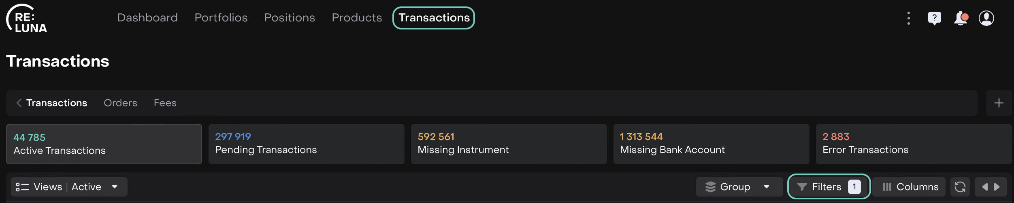Screen dimensions: 1014x203
Task: Open the Columns selector
Action: (910, 187)
